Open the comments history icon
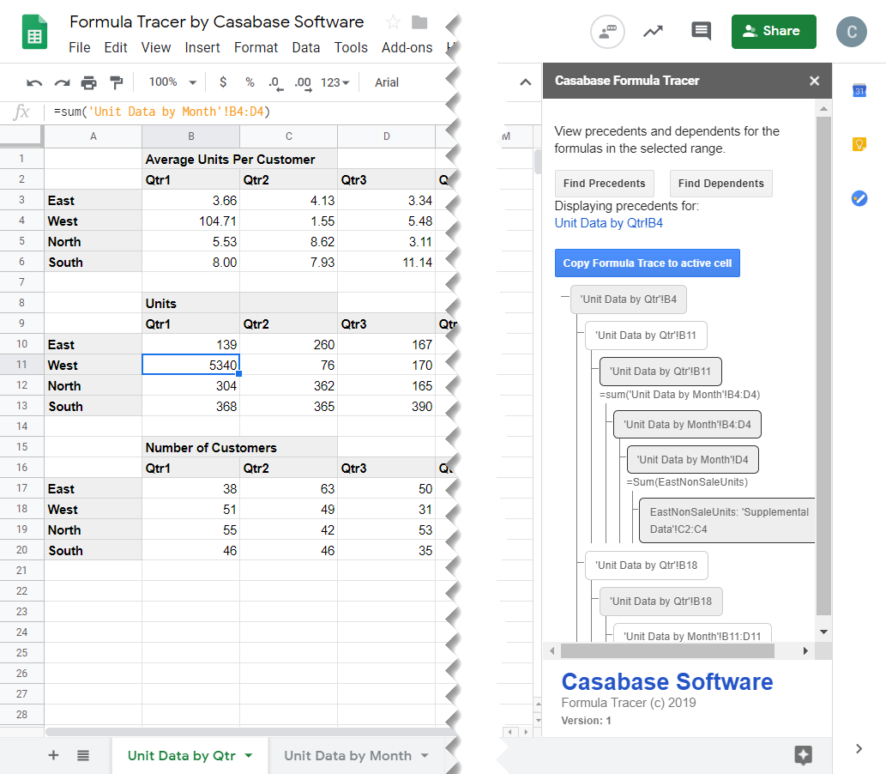Viewport: 886px width, 774px height. [701, 31]
